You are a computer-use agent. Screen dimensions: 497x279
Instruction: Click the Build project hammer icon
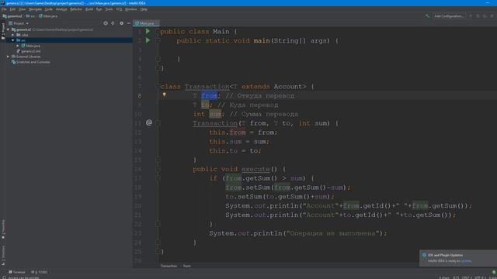pos(427,15)
